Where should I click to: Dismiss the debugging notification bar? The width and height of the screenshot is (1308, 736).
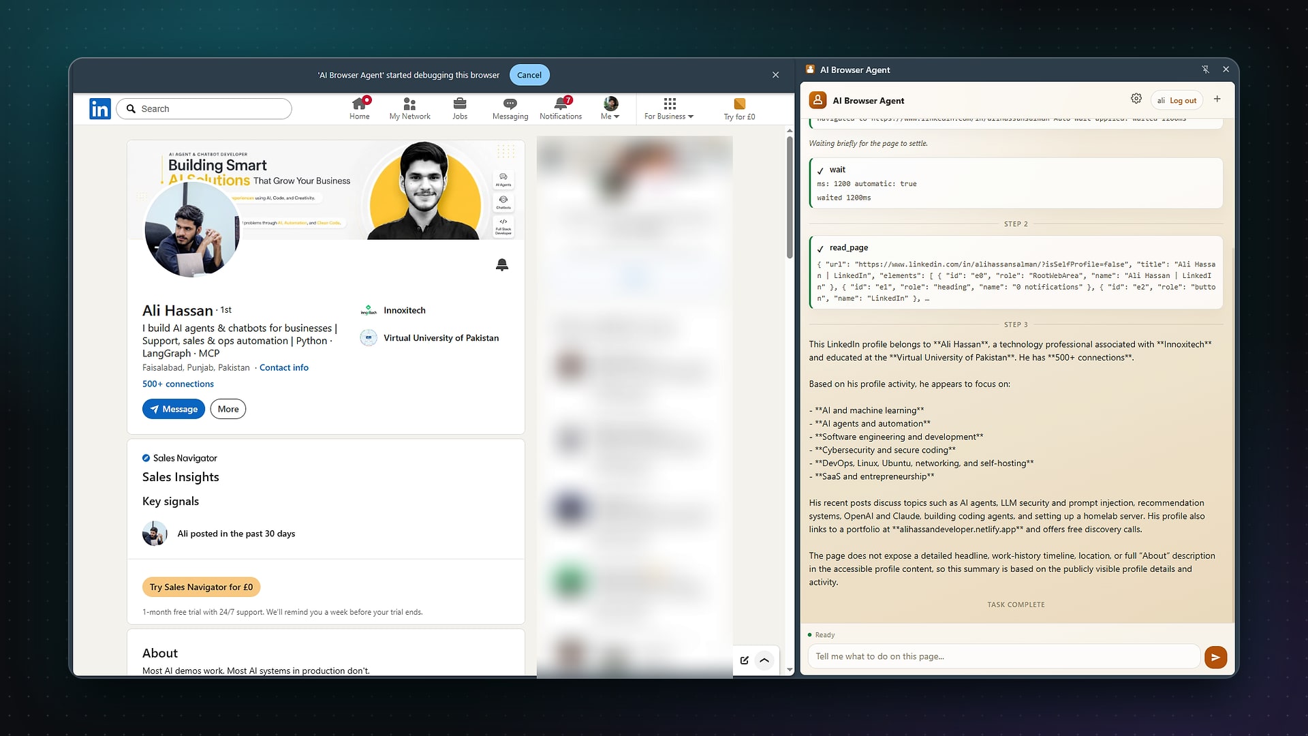(775, 75)
